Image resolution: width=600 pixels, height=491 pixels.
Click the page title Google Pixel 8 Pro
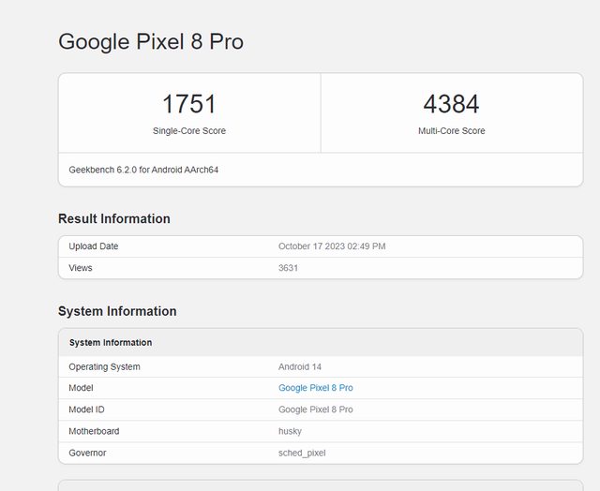click(x=151, y=41)
